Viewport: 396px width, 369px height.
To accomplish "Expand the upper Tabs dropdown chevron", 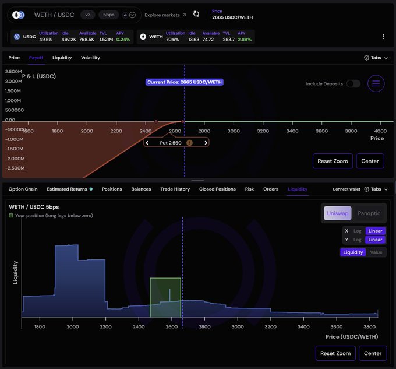I will 386,58.
